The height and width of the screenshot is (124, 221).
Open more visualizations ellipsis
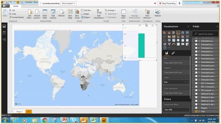pyautogui.click(x=169, y=48)
